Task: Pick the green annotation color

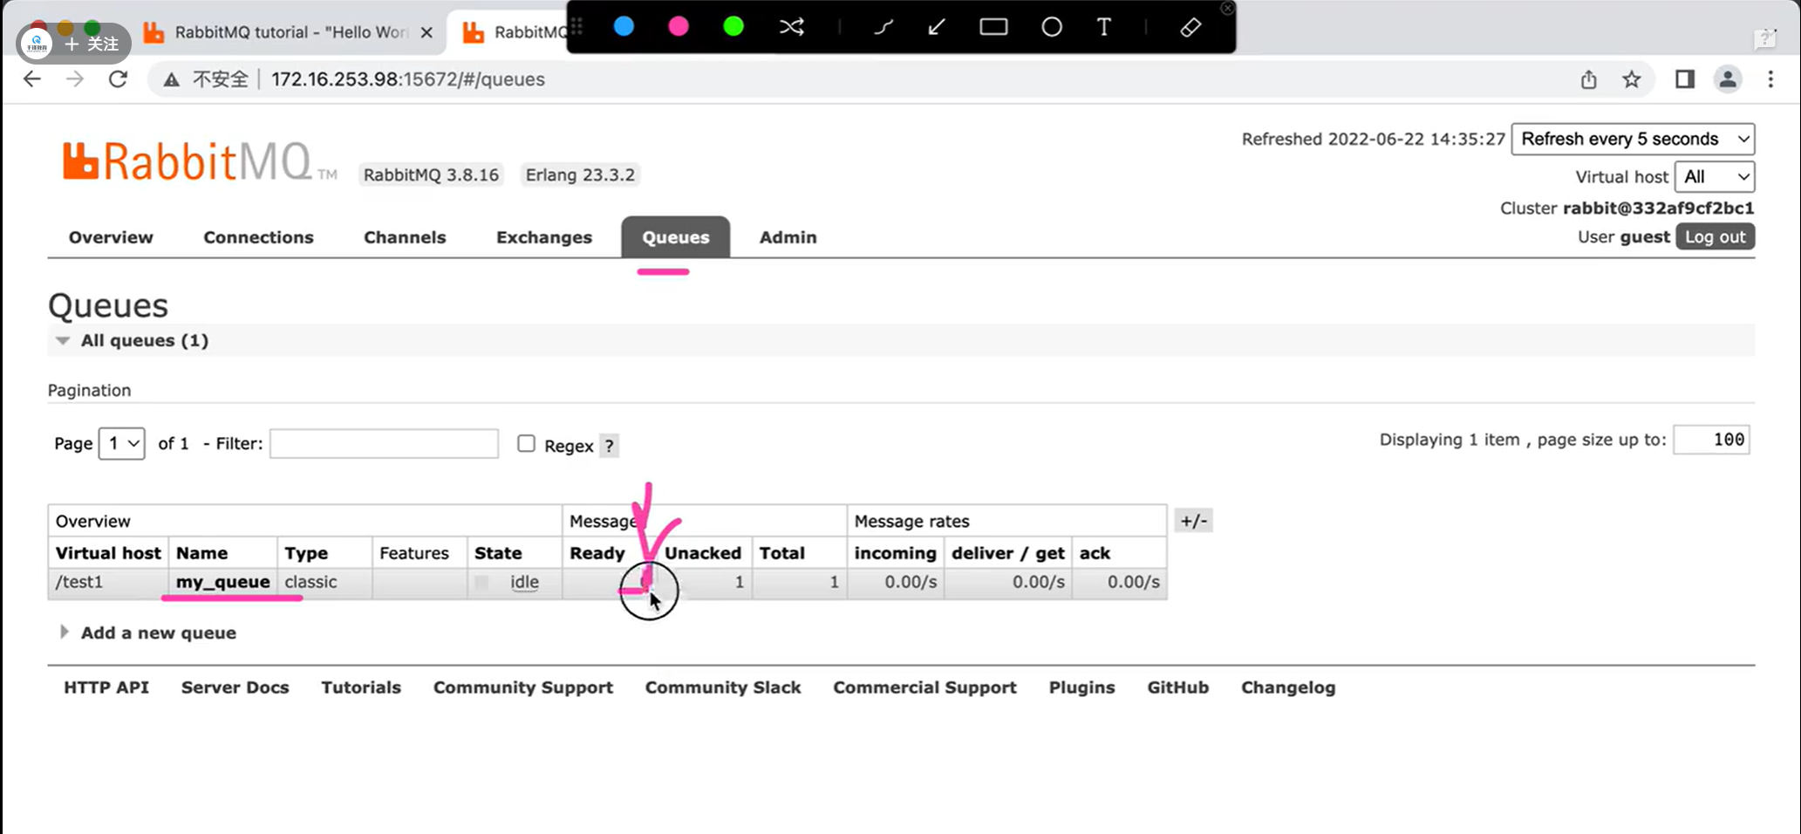Action: coord(733,27)
